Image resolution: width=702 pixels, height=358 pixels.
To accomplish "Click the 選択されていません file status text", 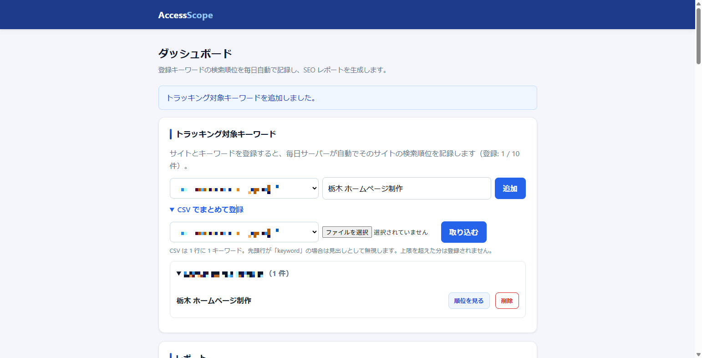I will 401,232.
